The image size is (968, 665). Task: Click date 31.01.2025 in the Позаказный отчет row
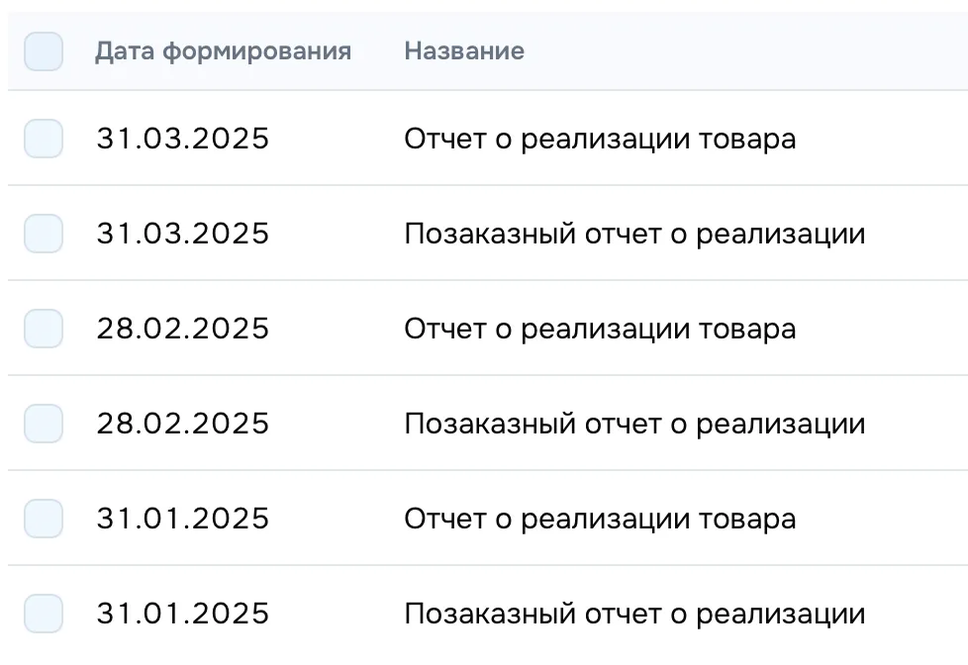(182, 614)
